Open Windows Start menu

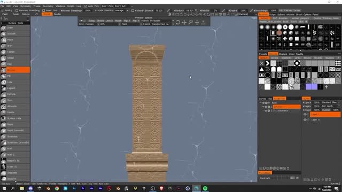4,188
